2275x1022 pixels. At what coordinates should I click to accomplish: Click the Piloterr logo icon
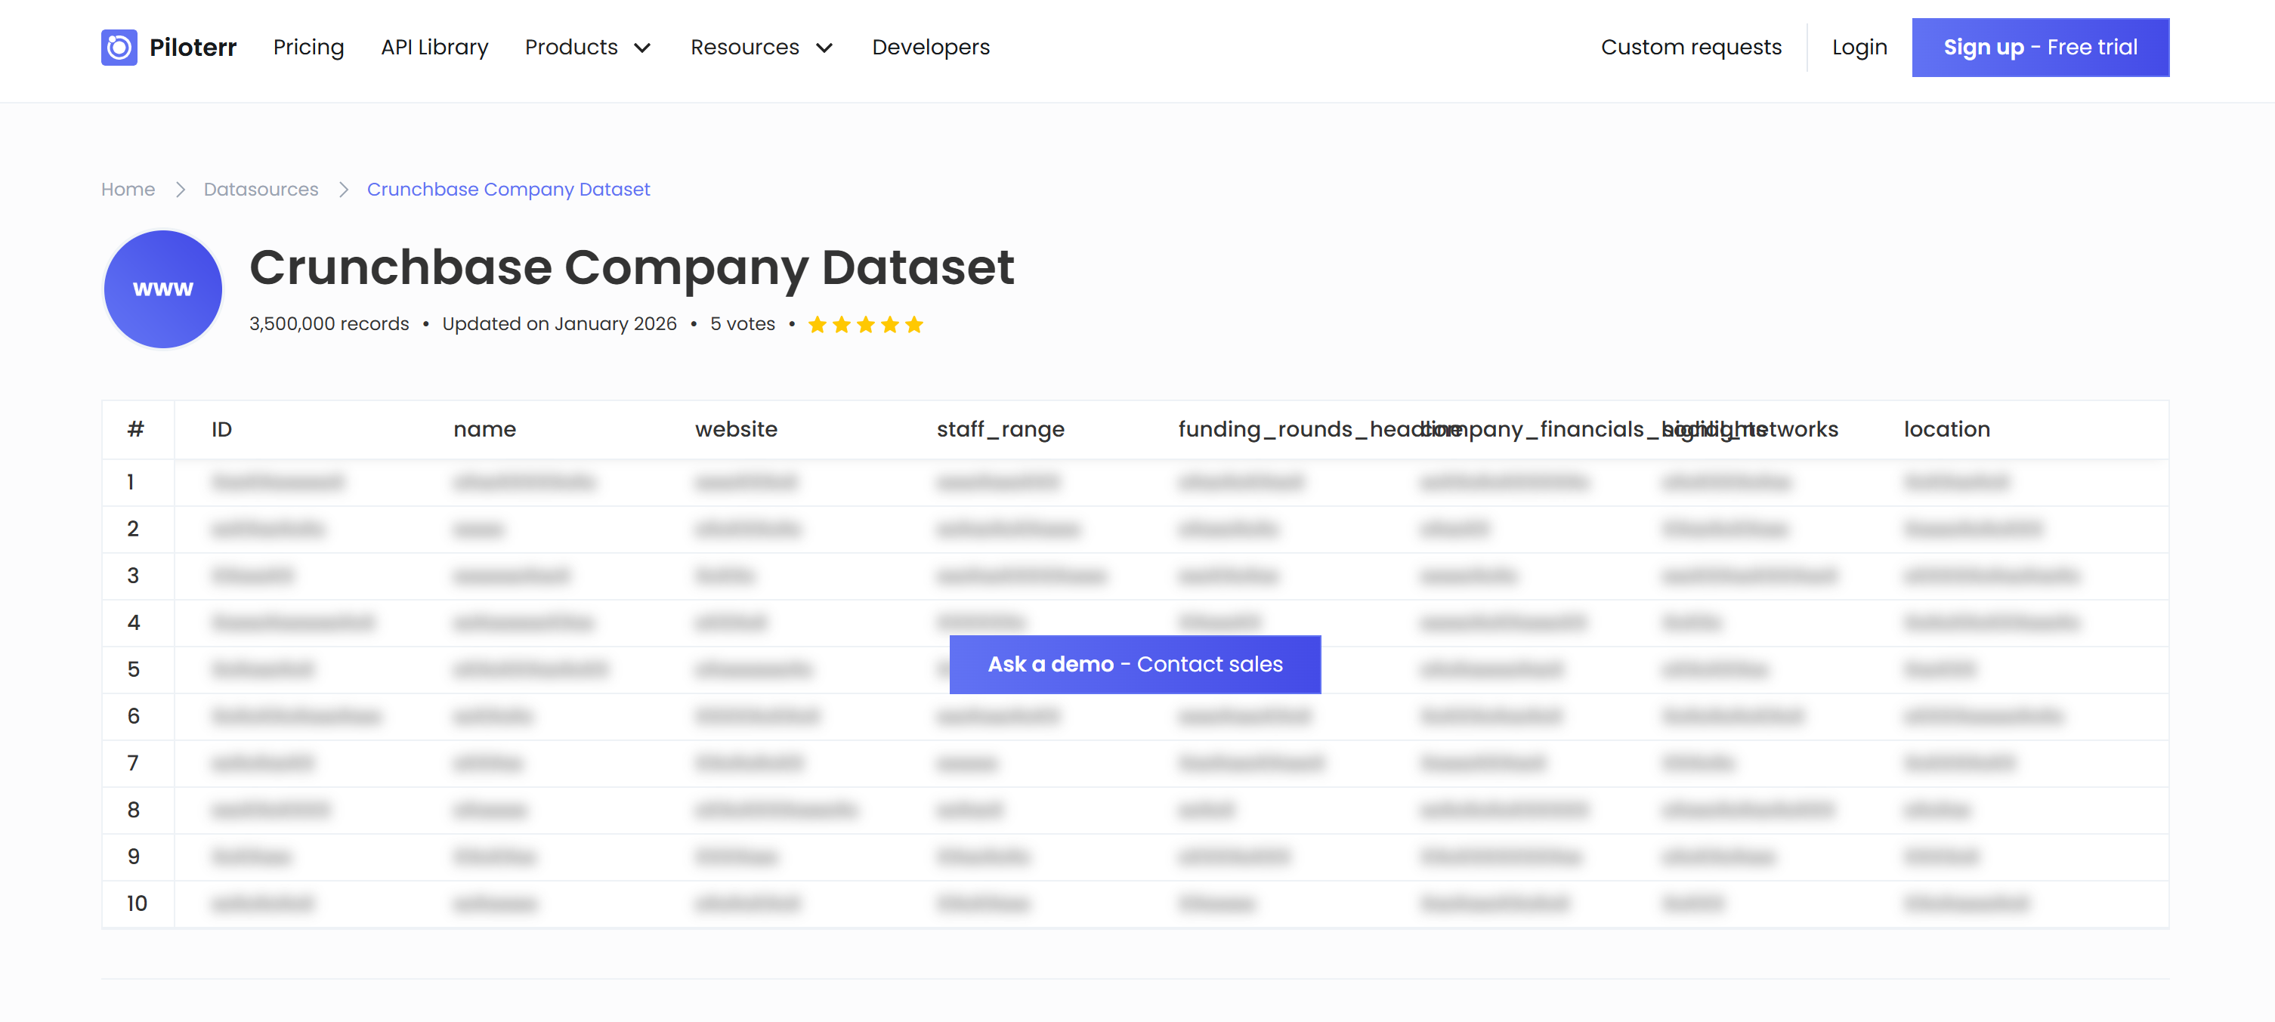tap(119, 47)
